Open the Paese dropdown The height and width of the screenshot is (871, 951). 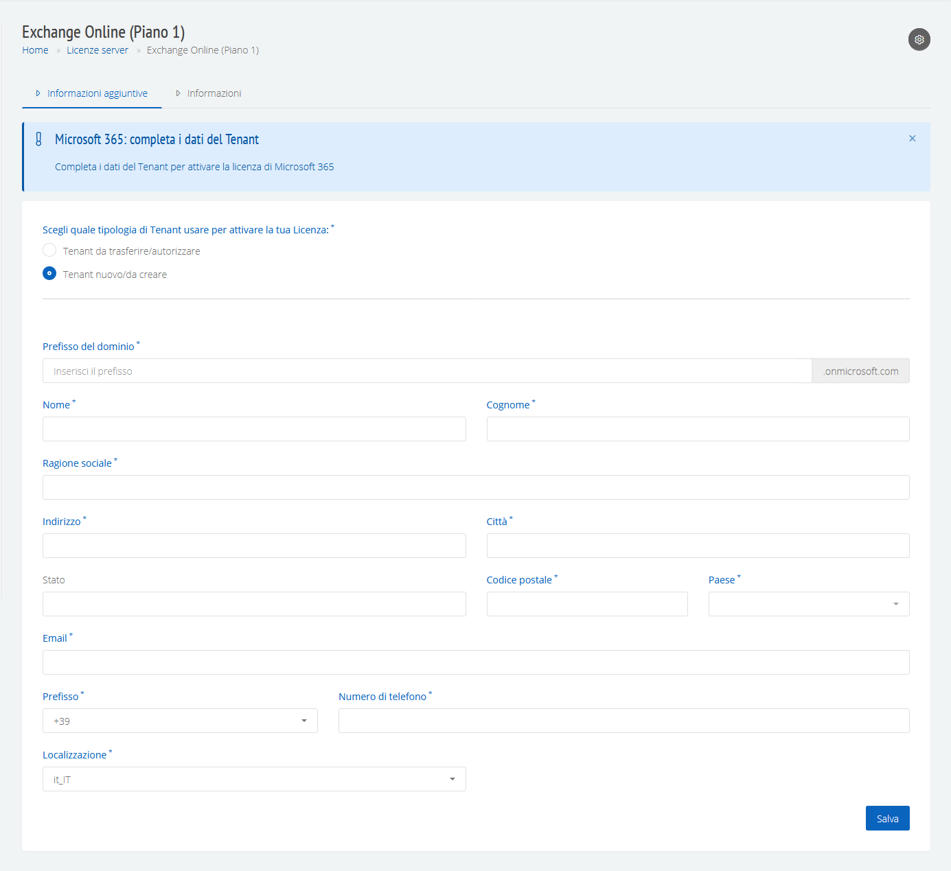(809, 604)
